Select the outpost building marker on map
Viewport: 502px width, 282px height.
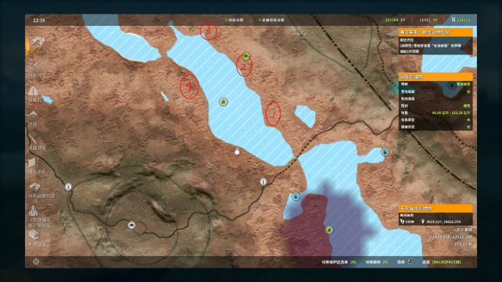[132, 225]
